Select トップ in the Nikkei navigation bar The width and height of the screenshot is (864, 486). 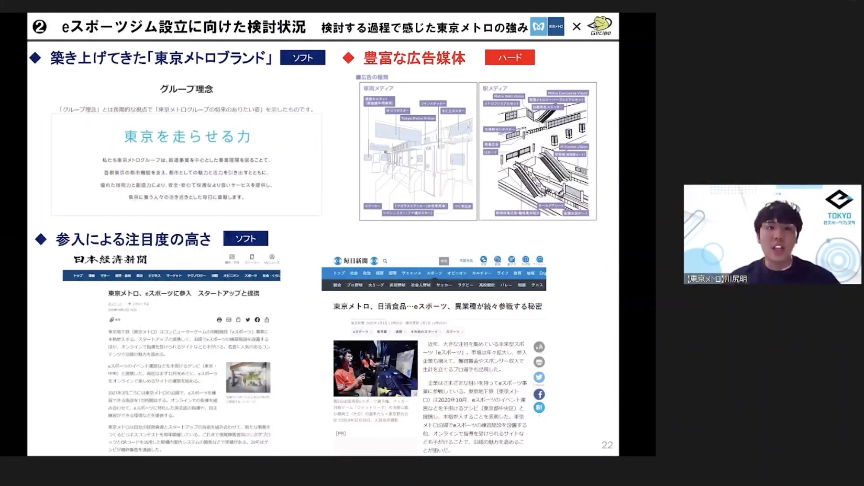78,275
